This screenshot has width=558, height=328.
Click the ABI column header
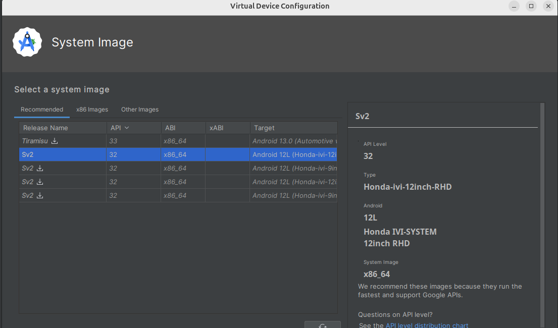[x=183, y=128]
